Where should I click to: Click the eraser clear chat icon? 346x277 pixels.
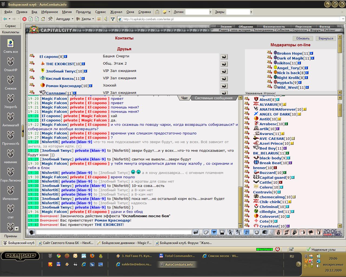click(x=206, y=232)
